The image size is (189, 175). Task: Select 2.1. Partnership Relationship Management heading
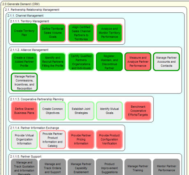(32, 10)
